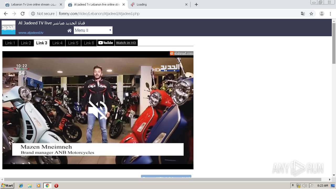The width and height of the screenshot is (336, 189).
Task: Click the home icon beside Menu
Action: 69,30
